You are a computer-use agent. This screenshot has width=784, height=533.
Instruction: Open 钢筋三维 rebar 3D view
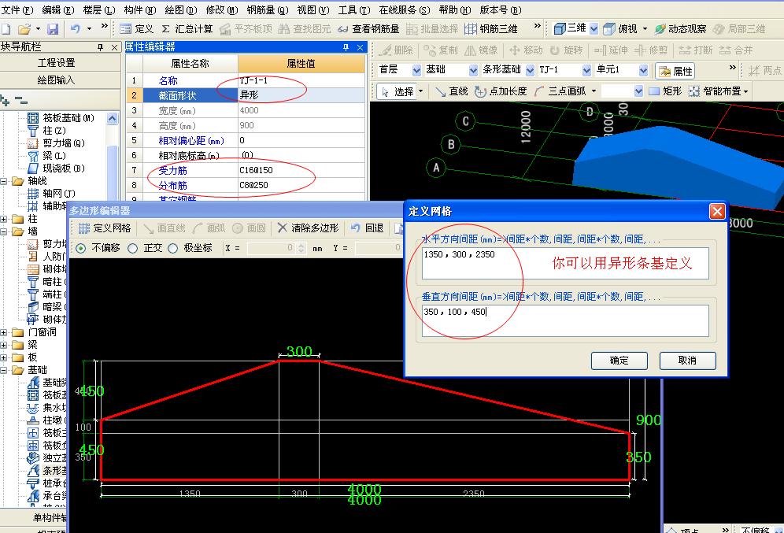[x=491, y=29]
